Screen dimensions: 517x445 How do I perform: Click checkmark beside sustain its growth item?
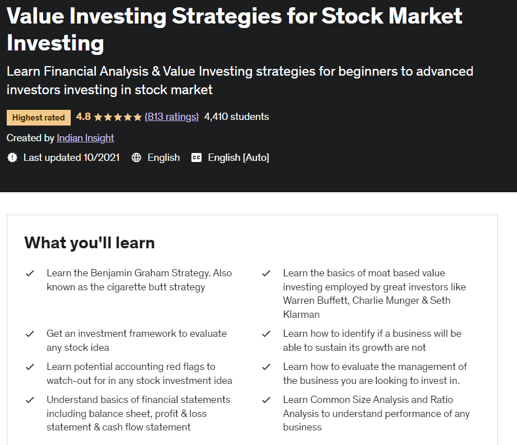(x=266, y=334)
